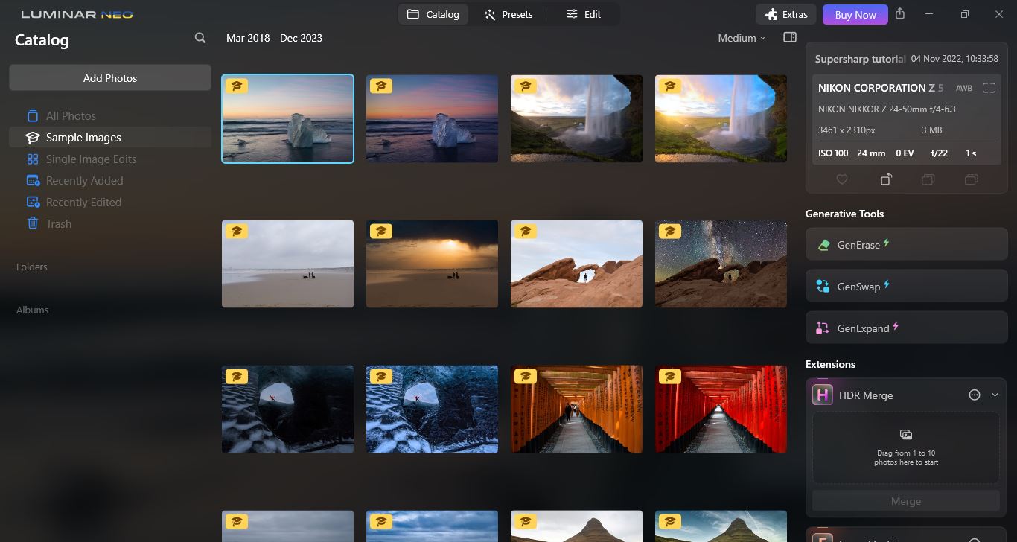Click the crop frame icon beside AWB
Screen dimensions: 1017x542
coord(989,88)
